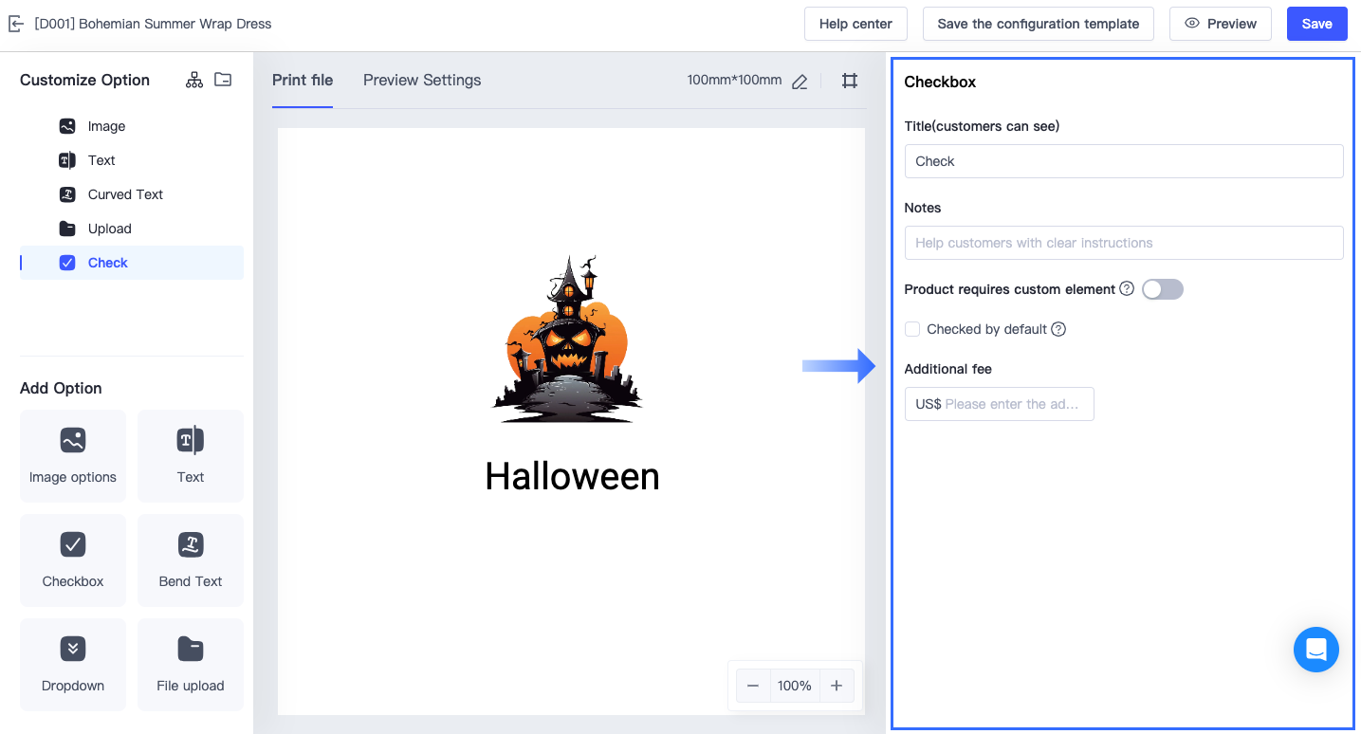
Task: Add a File upload element
Action: click(190, 665)
